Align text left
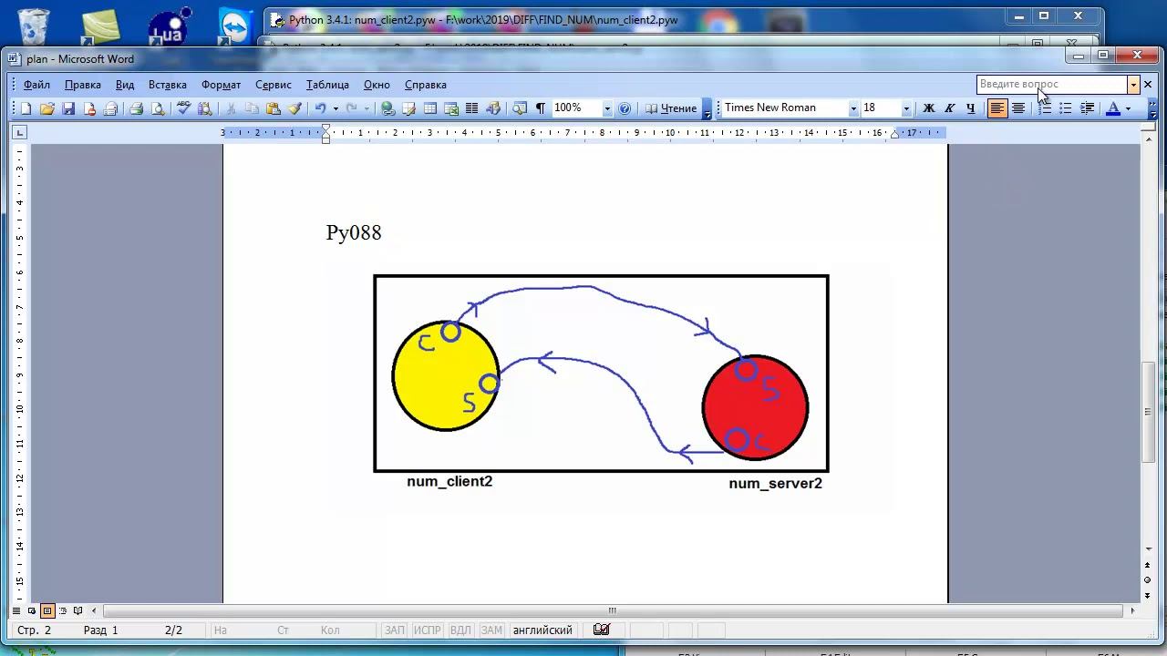The image size is (1167, 656). 997,108
